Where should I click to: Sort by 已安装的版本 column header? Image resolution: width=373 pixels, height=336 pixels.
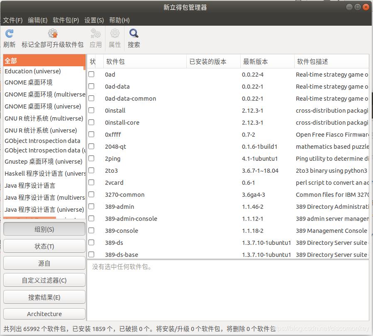[213, 61]
